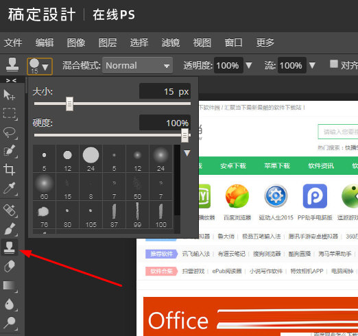The height and width of the screenshot is (336, 358).
Task: Select the Gradient tool
Action: pyautogui.click(x=10, y=286)
